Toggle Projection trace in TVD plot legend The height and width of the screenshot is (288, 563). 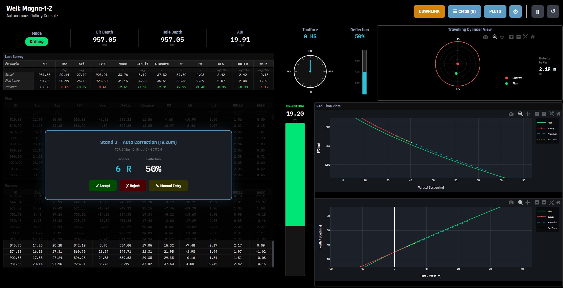point(547,134)
